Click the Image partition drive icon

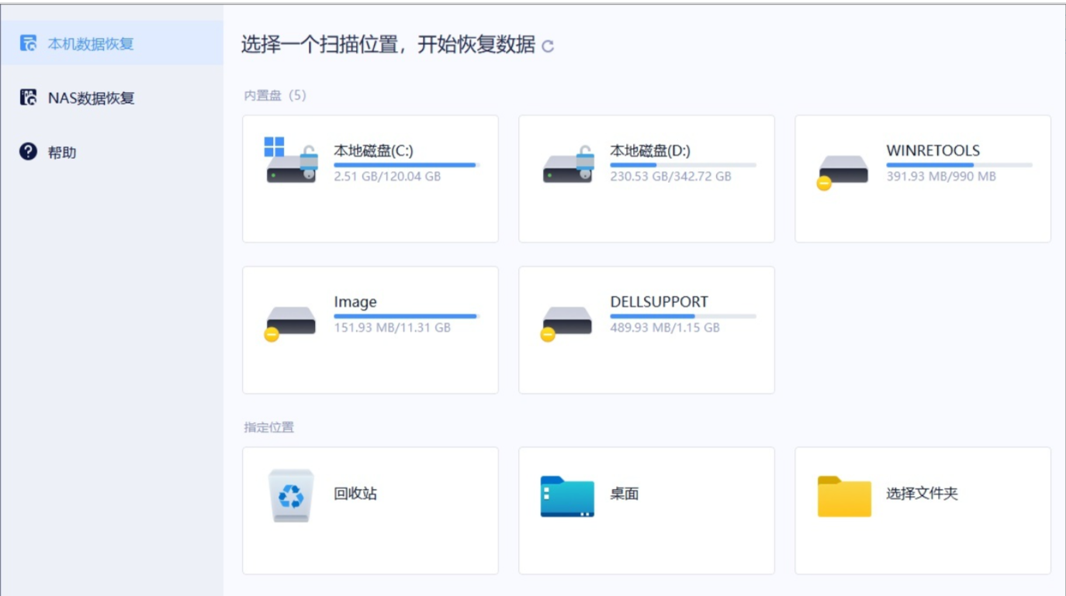point(291,322)
